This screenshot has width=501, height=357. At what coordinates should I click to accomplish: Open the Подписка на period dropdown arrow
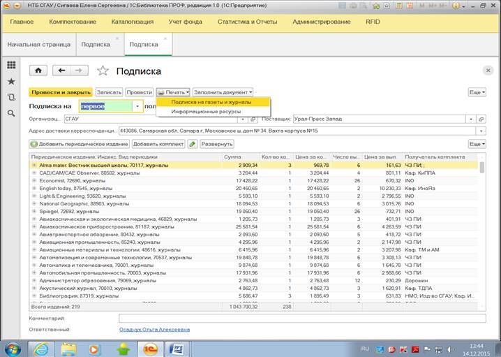pos(137,106)
